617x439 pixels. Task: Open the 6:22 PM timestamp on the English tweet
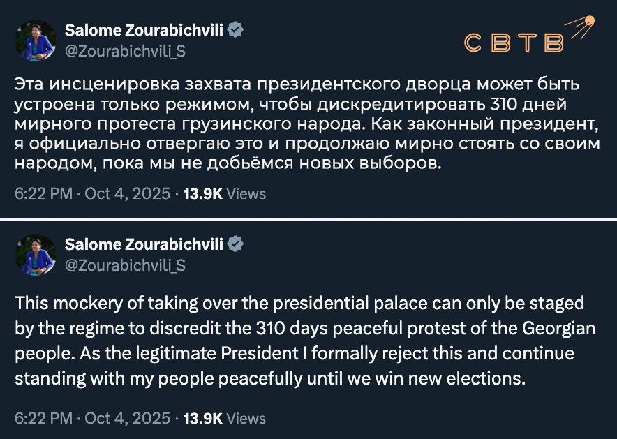pos(43,418)
